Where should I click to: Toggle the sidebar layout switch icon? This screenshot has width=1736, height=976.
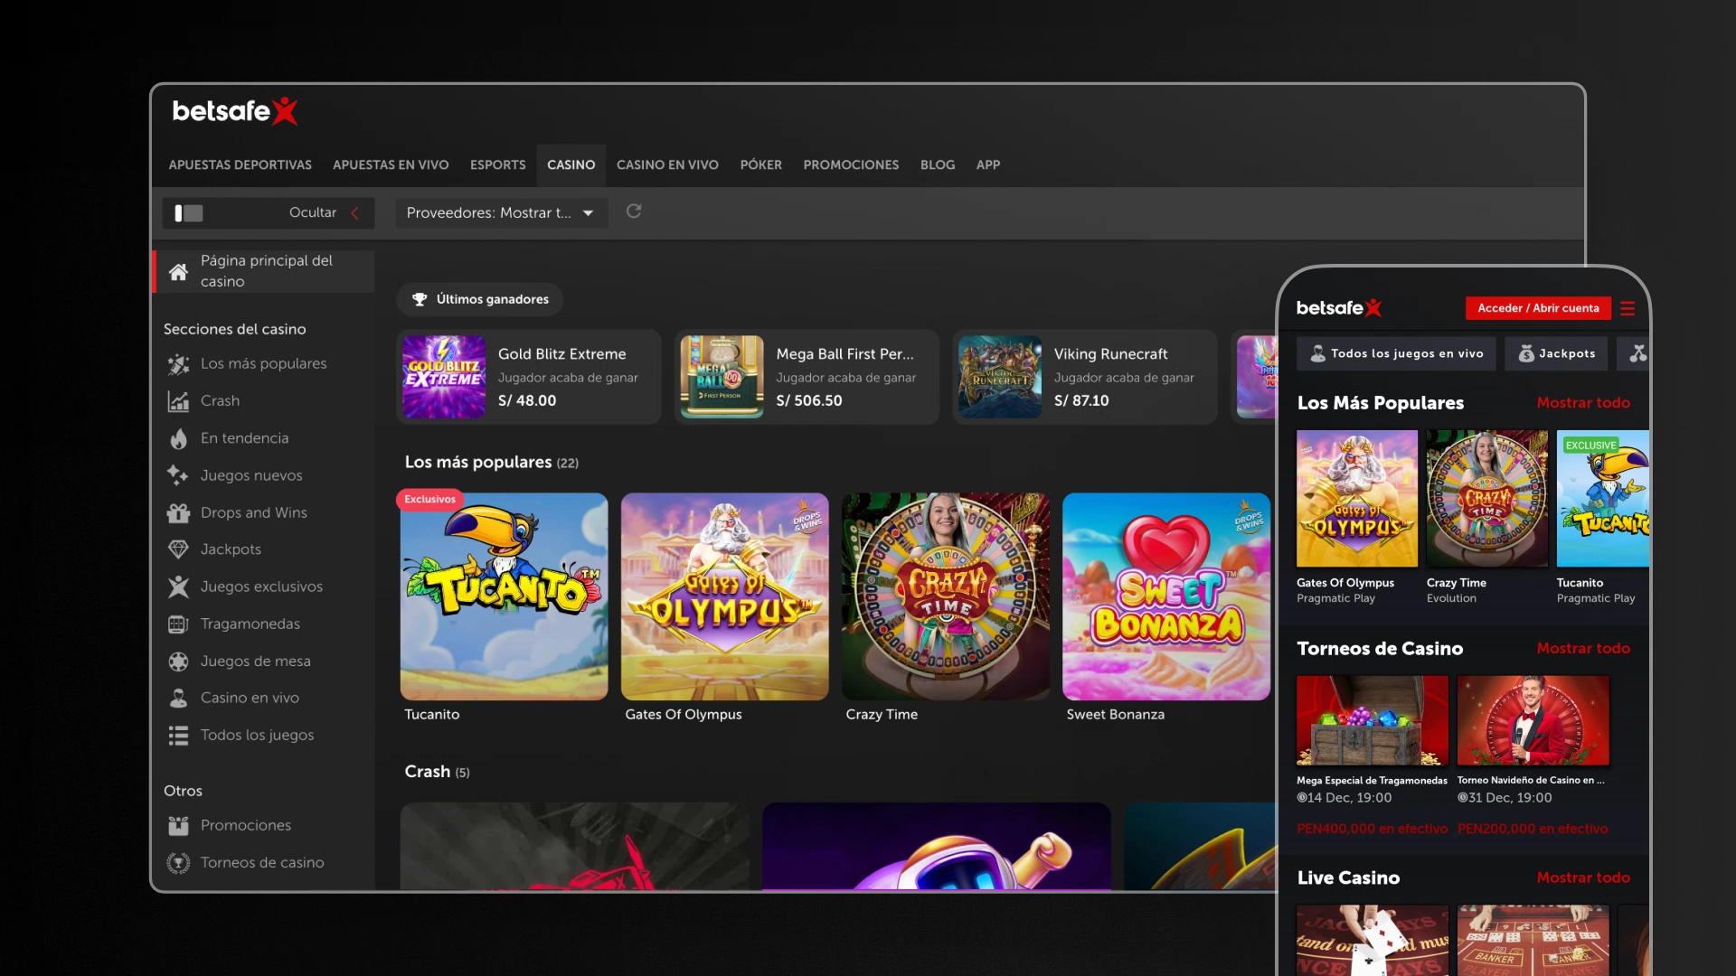click(x=189, y=212)
